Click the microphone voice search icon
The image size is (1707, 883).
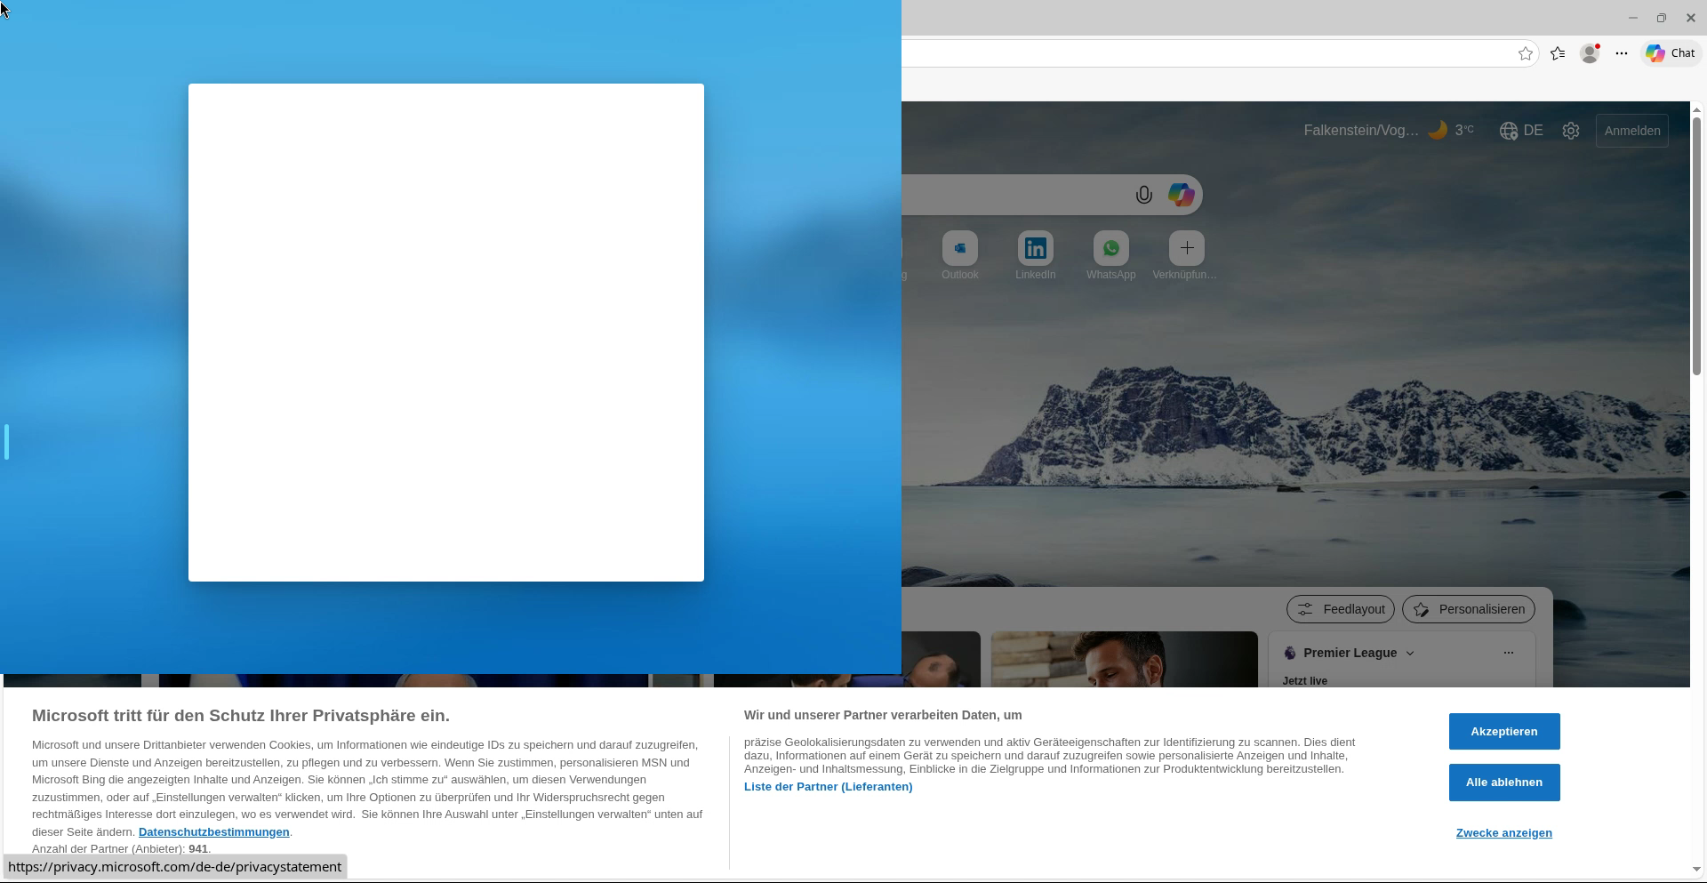pyautogui.click(x=1144, y=196)
